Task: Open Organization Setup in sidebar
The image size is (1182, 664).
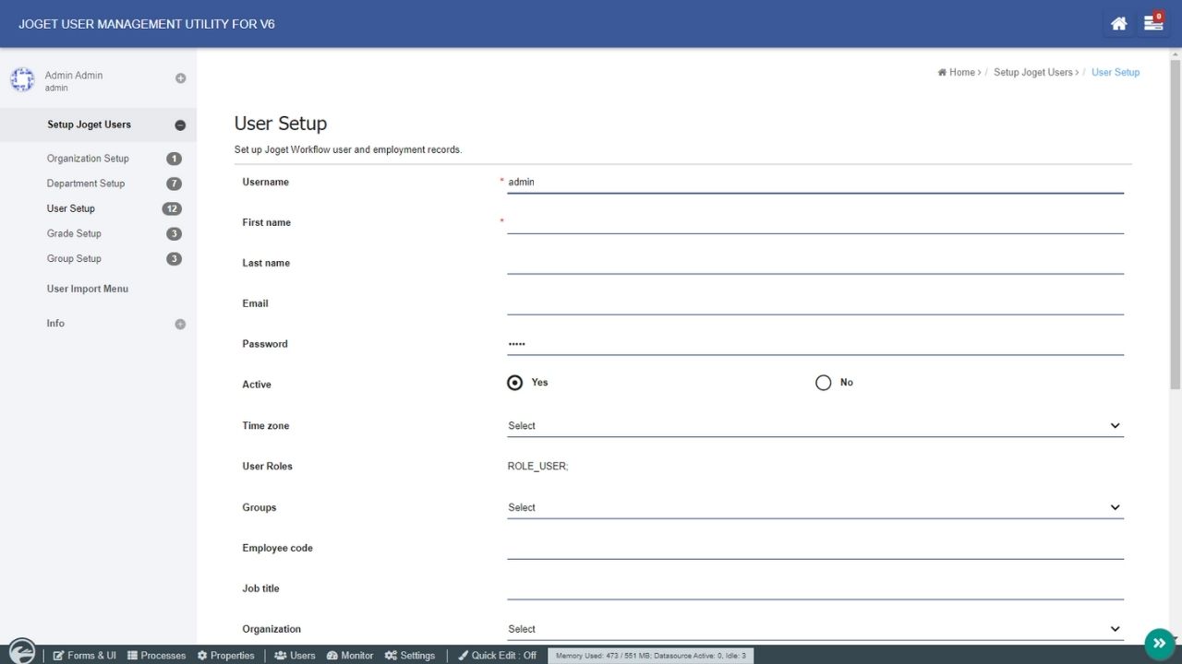Action: (88, 159)
